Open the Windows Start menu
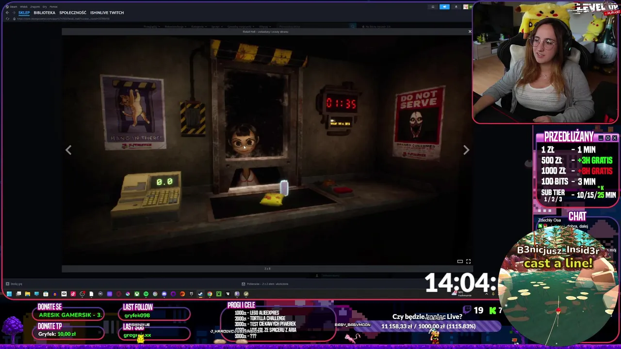621x349 pixels. pos(9,294)
